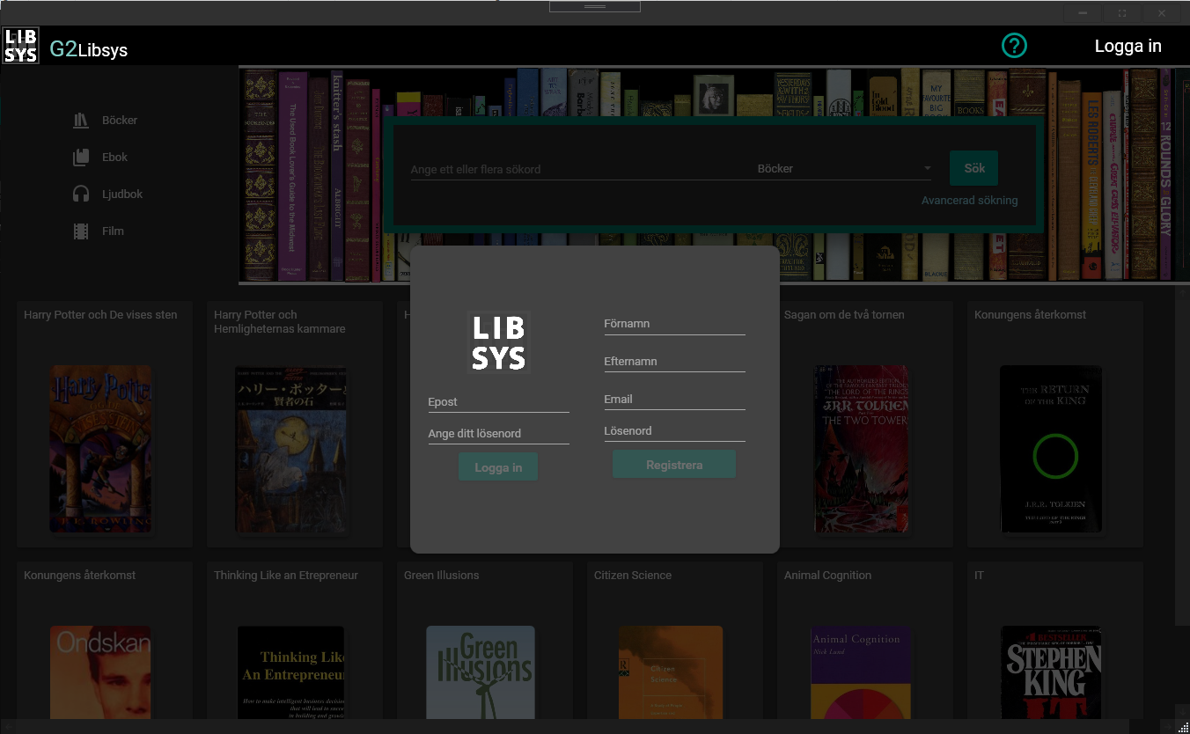Image resolution: width=1190 pixels, height=734 pixels.
Task: Open the Avancerad sökning link
Action: click(969, 201)
